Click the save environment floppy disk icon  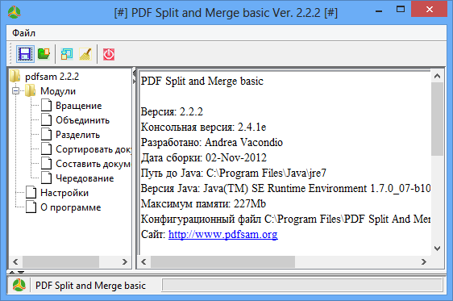(x=25, y=54)
